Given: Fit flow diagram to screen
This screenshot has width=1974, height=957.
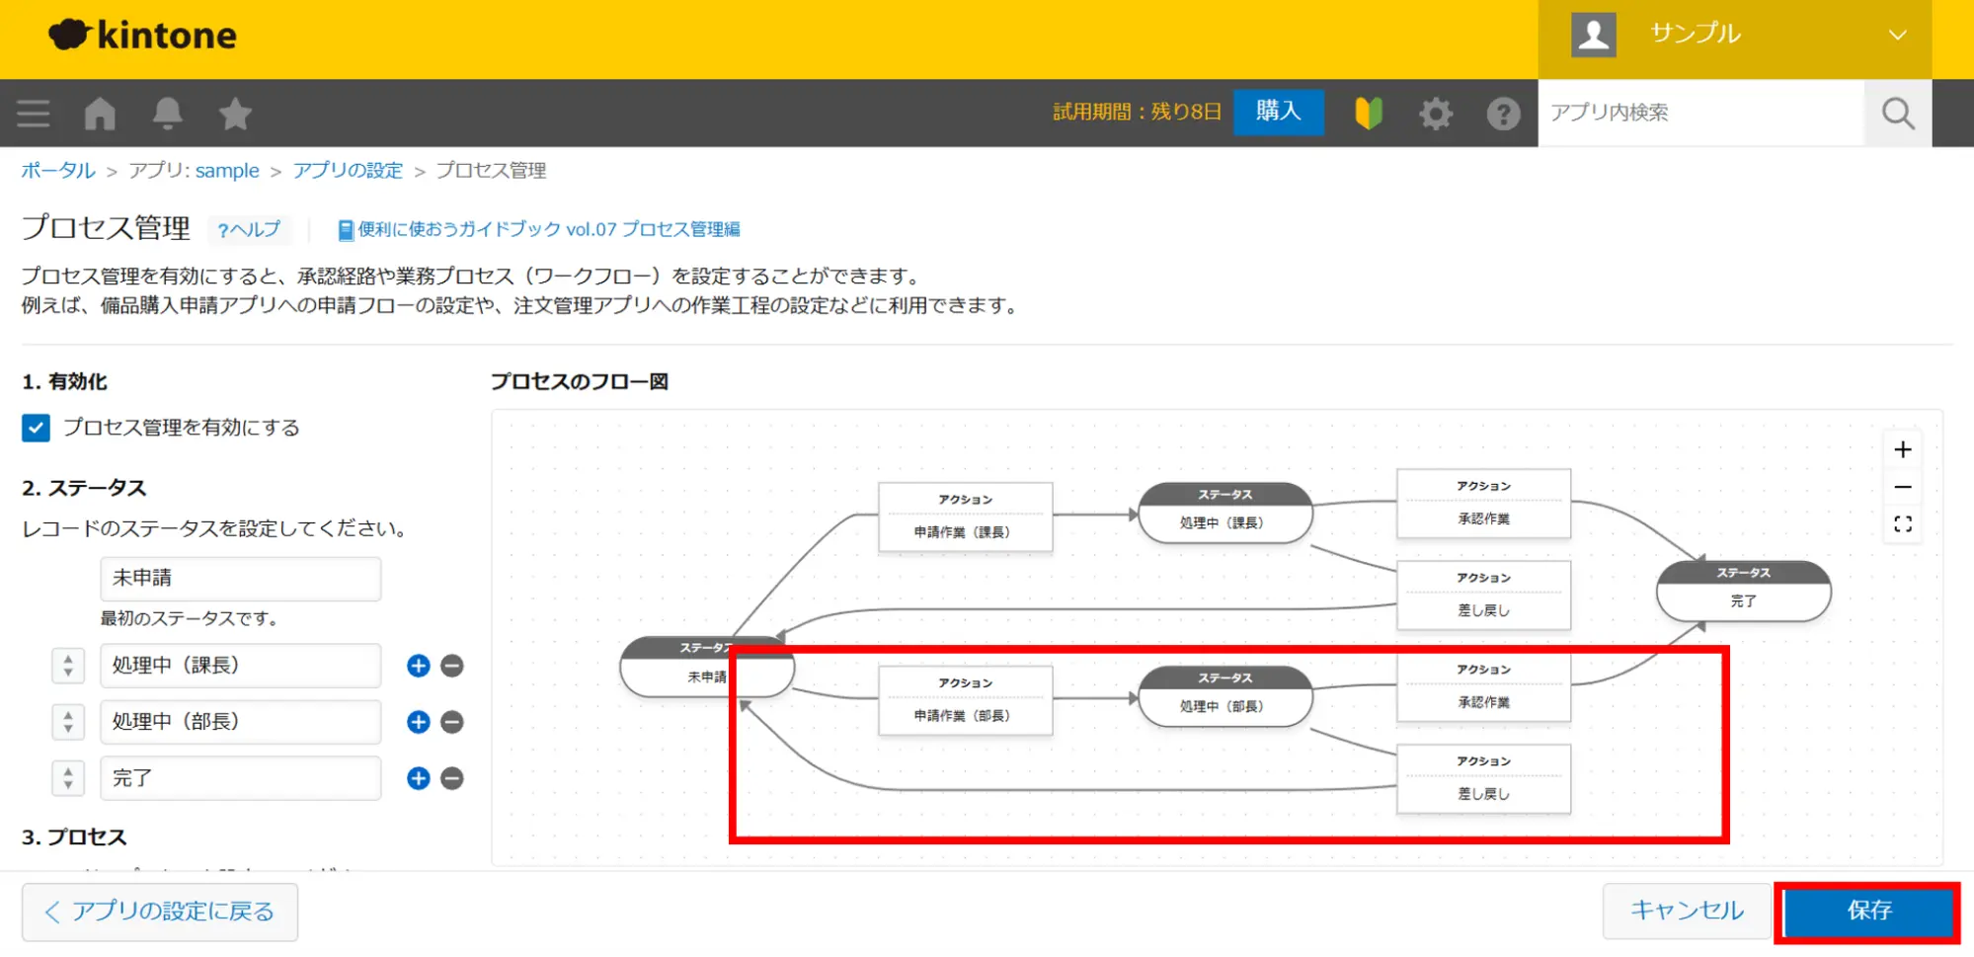Looking at the screenshot, I should (1902, 524).
